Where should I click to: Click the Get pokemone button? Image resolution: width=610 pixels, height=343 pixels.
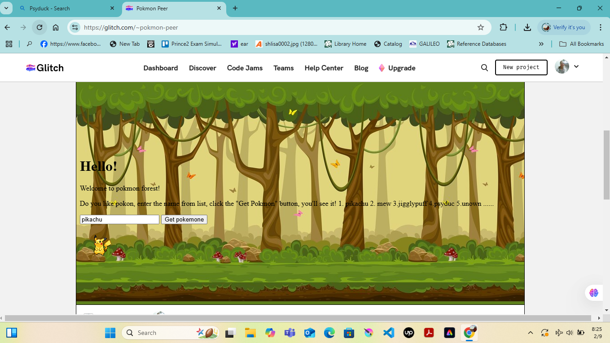click(184, 219)
